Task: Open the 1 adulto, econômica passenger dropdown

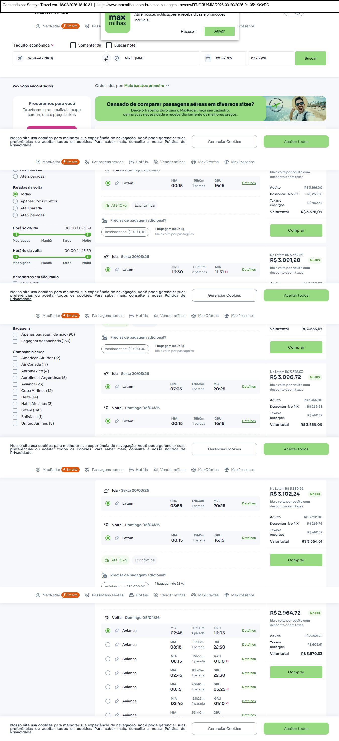Action: coord(34,45)
